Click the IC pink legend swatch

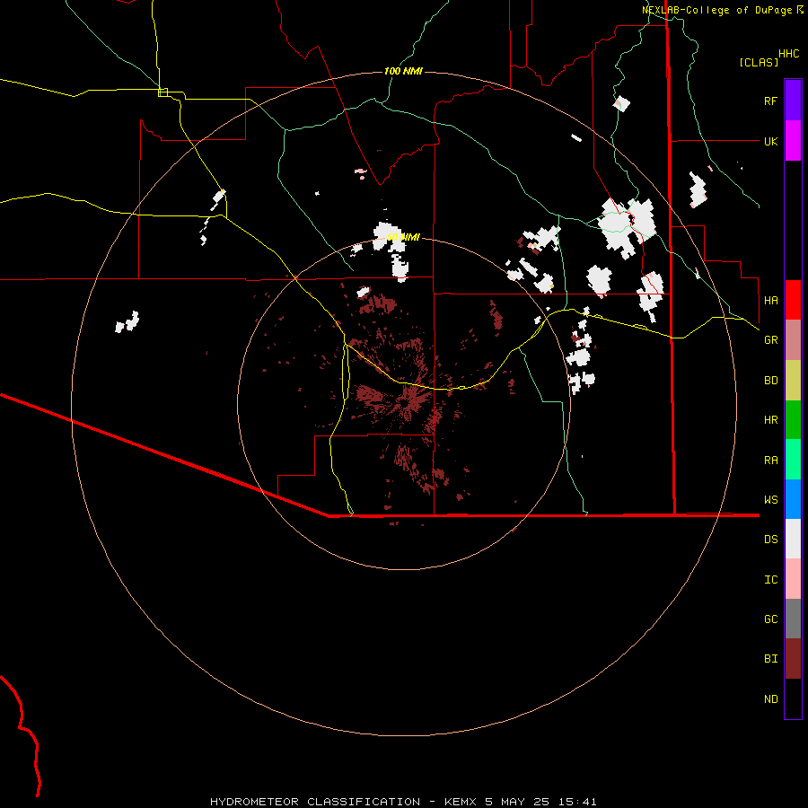[x=793, y=579]
